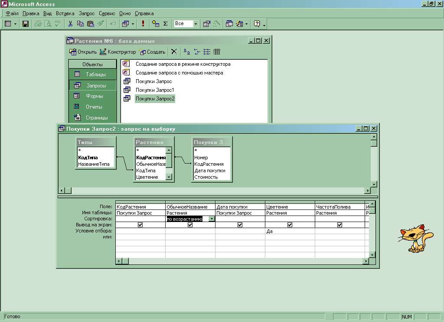
Task: Click Конструктор in the database window
Action: (x=118, y=52)
